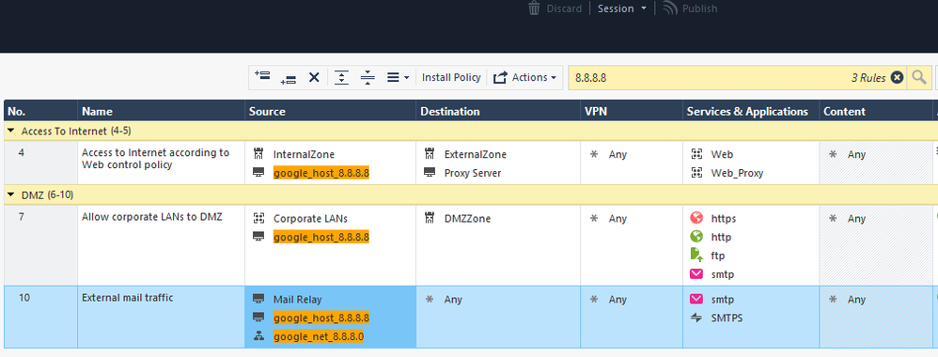This screenshot has width=938, height=357.
Task: Click the smtp icon in rule 7
Action: (x=696, y=274)
